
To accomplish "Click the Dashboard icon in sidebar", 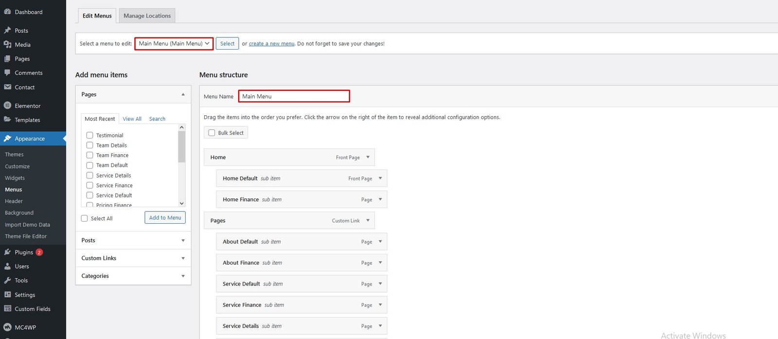I will (x=7, y=12).
